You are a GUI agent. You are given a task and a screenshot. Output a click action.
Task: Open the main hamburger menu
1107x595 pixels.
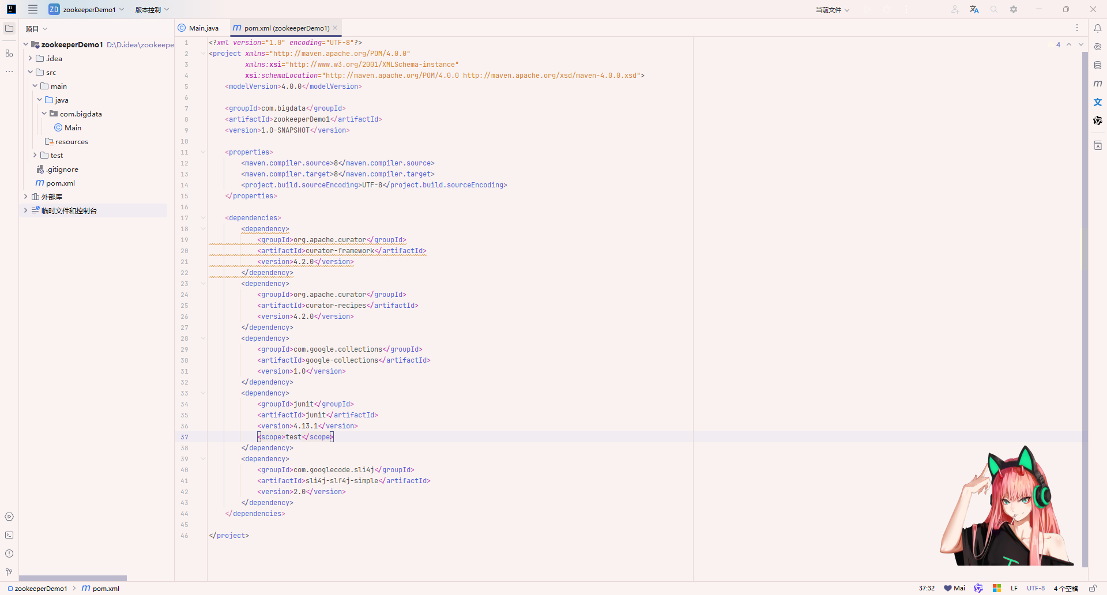(33, 9)
